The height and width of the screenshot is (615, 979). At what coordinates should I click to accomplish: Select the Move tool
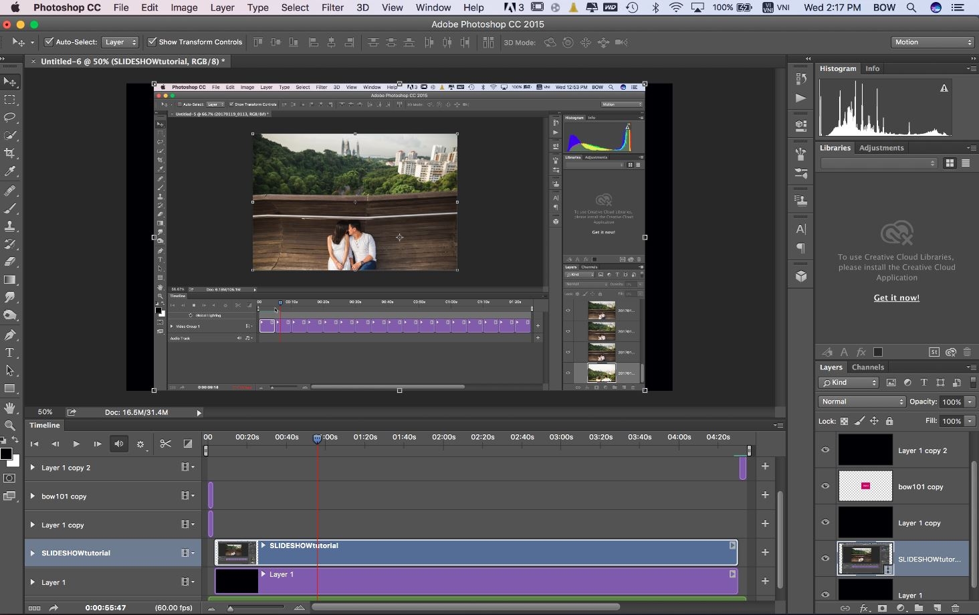click(x=10, y=82)
